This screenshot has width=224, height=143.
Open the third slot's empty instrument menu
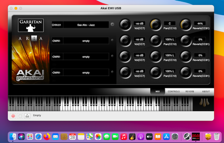pos(86,57)
